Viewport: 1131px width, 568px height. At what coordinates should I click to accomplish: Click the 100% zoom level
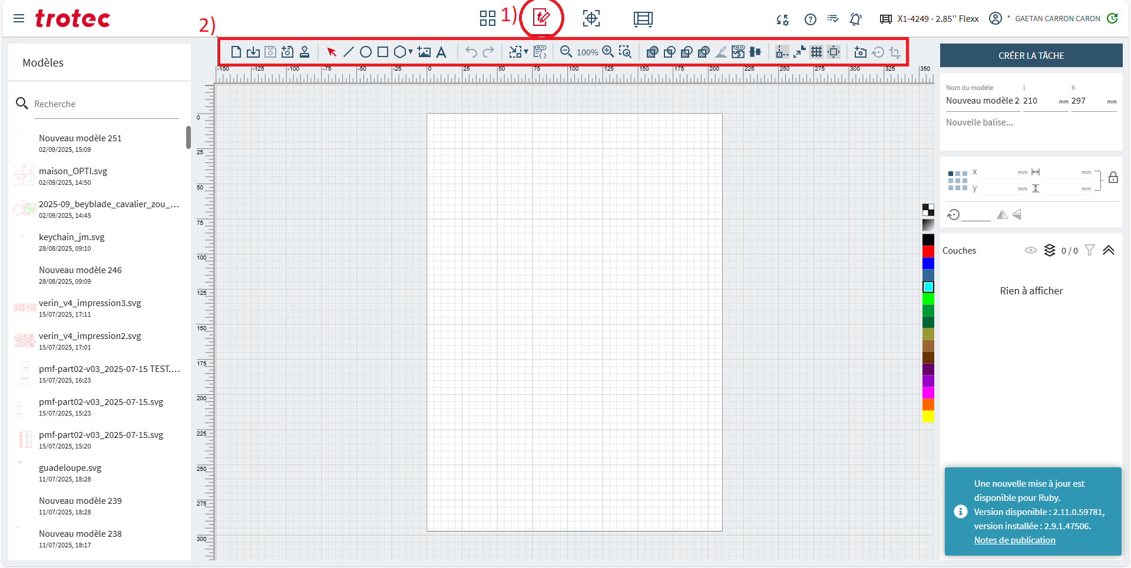(587, 52)
